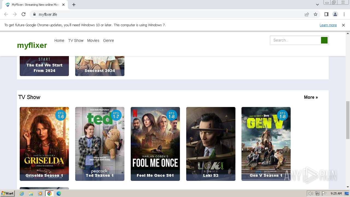The width and height of the screenshot is (350, 197).
Task: Open More TV shows link
Action: 311,97
